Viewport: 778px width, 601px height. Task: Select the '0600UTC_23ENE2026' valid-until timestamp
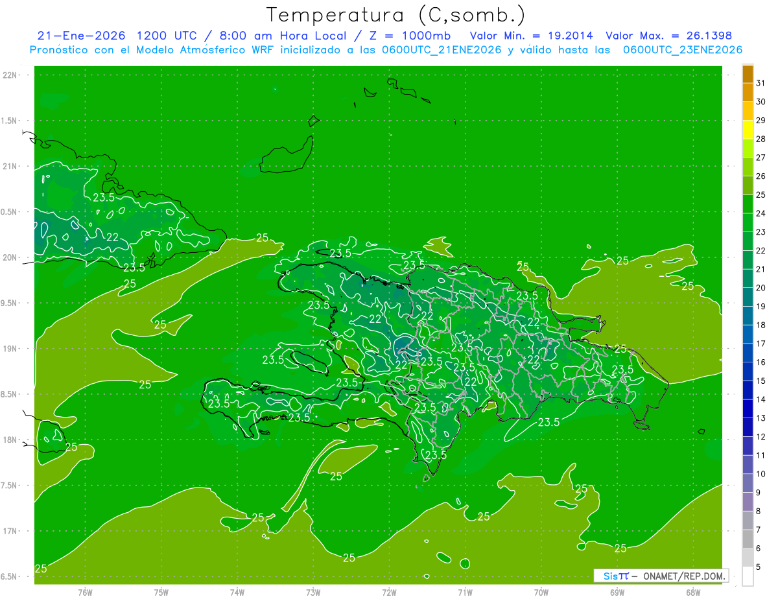tap(683, 50)
